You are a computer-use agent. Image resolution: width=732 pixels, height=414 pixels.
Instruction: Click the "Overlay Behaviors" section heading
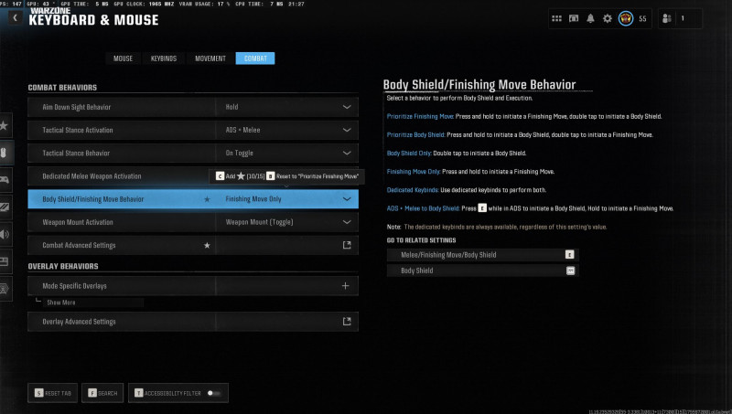click(63, 266)
